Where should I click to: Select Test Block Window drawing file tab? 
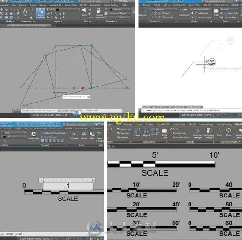pos(28,26)
